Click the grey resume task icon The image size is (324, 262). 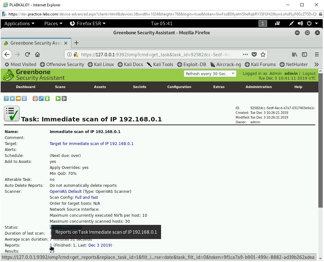pos(64,98)
